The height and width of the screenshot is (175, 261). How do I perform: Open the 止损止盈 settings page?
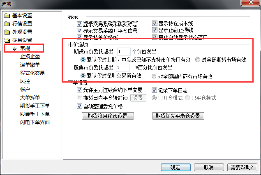pyautogui.click(x=30, y=57)
